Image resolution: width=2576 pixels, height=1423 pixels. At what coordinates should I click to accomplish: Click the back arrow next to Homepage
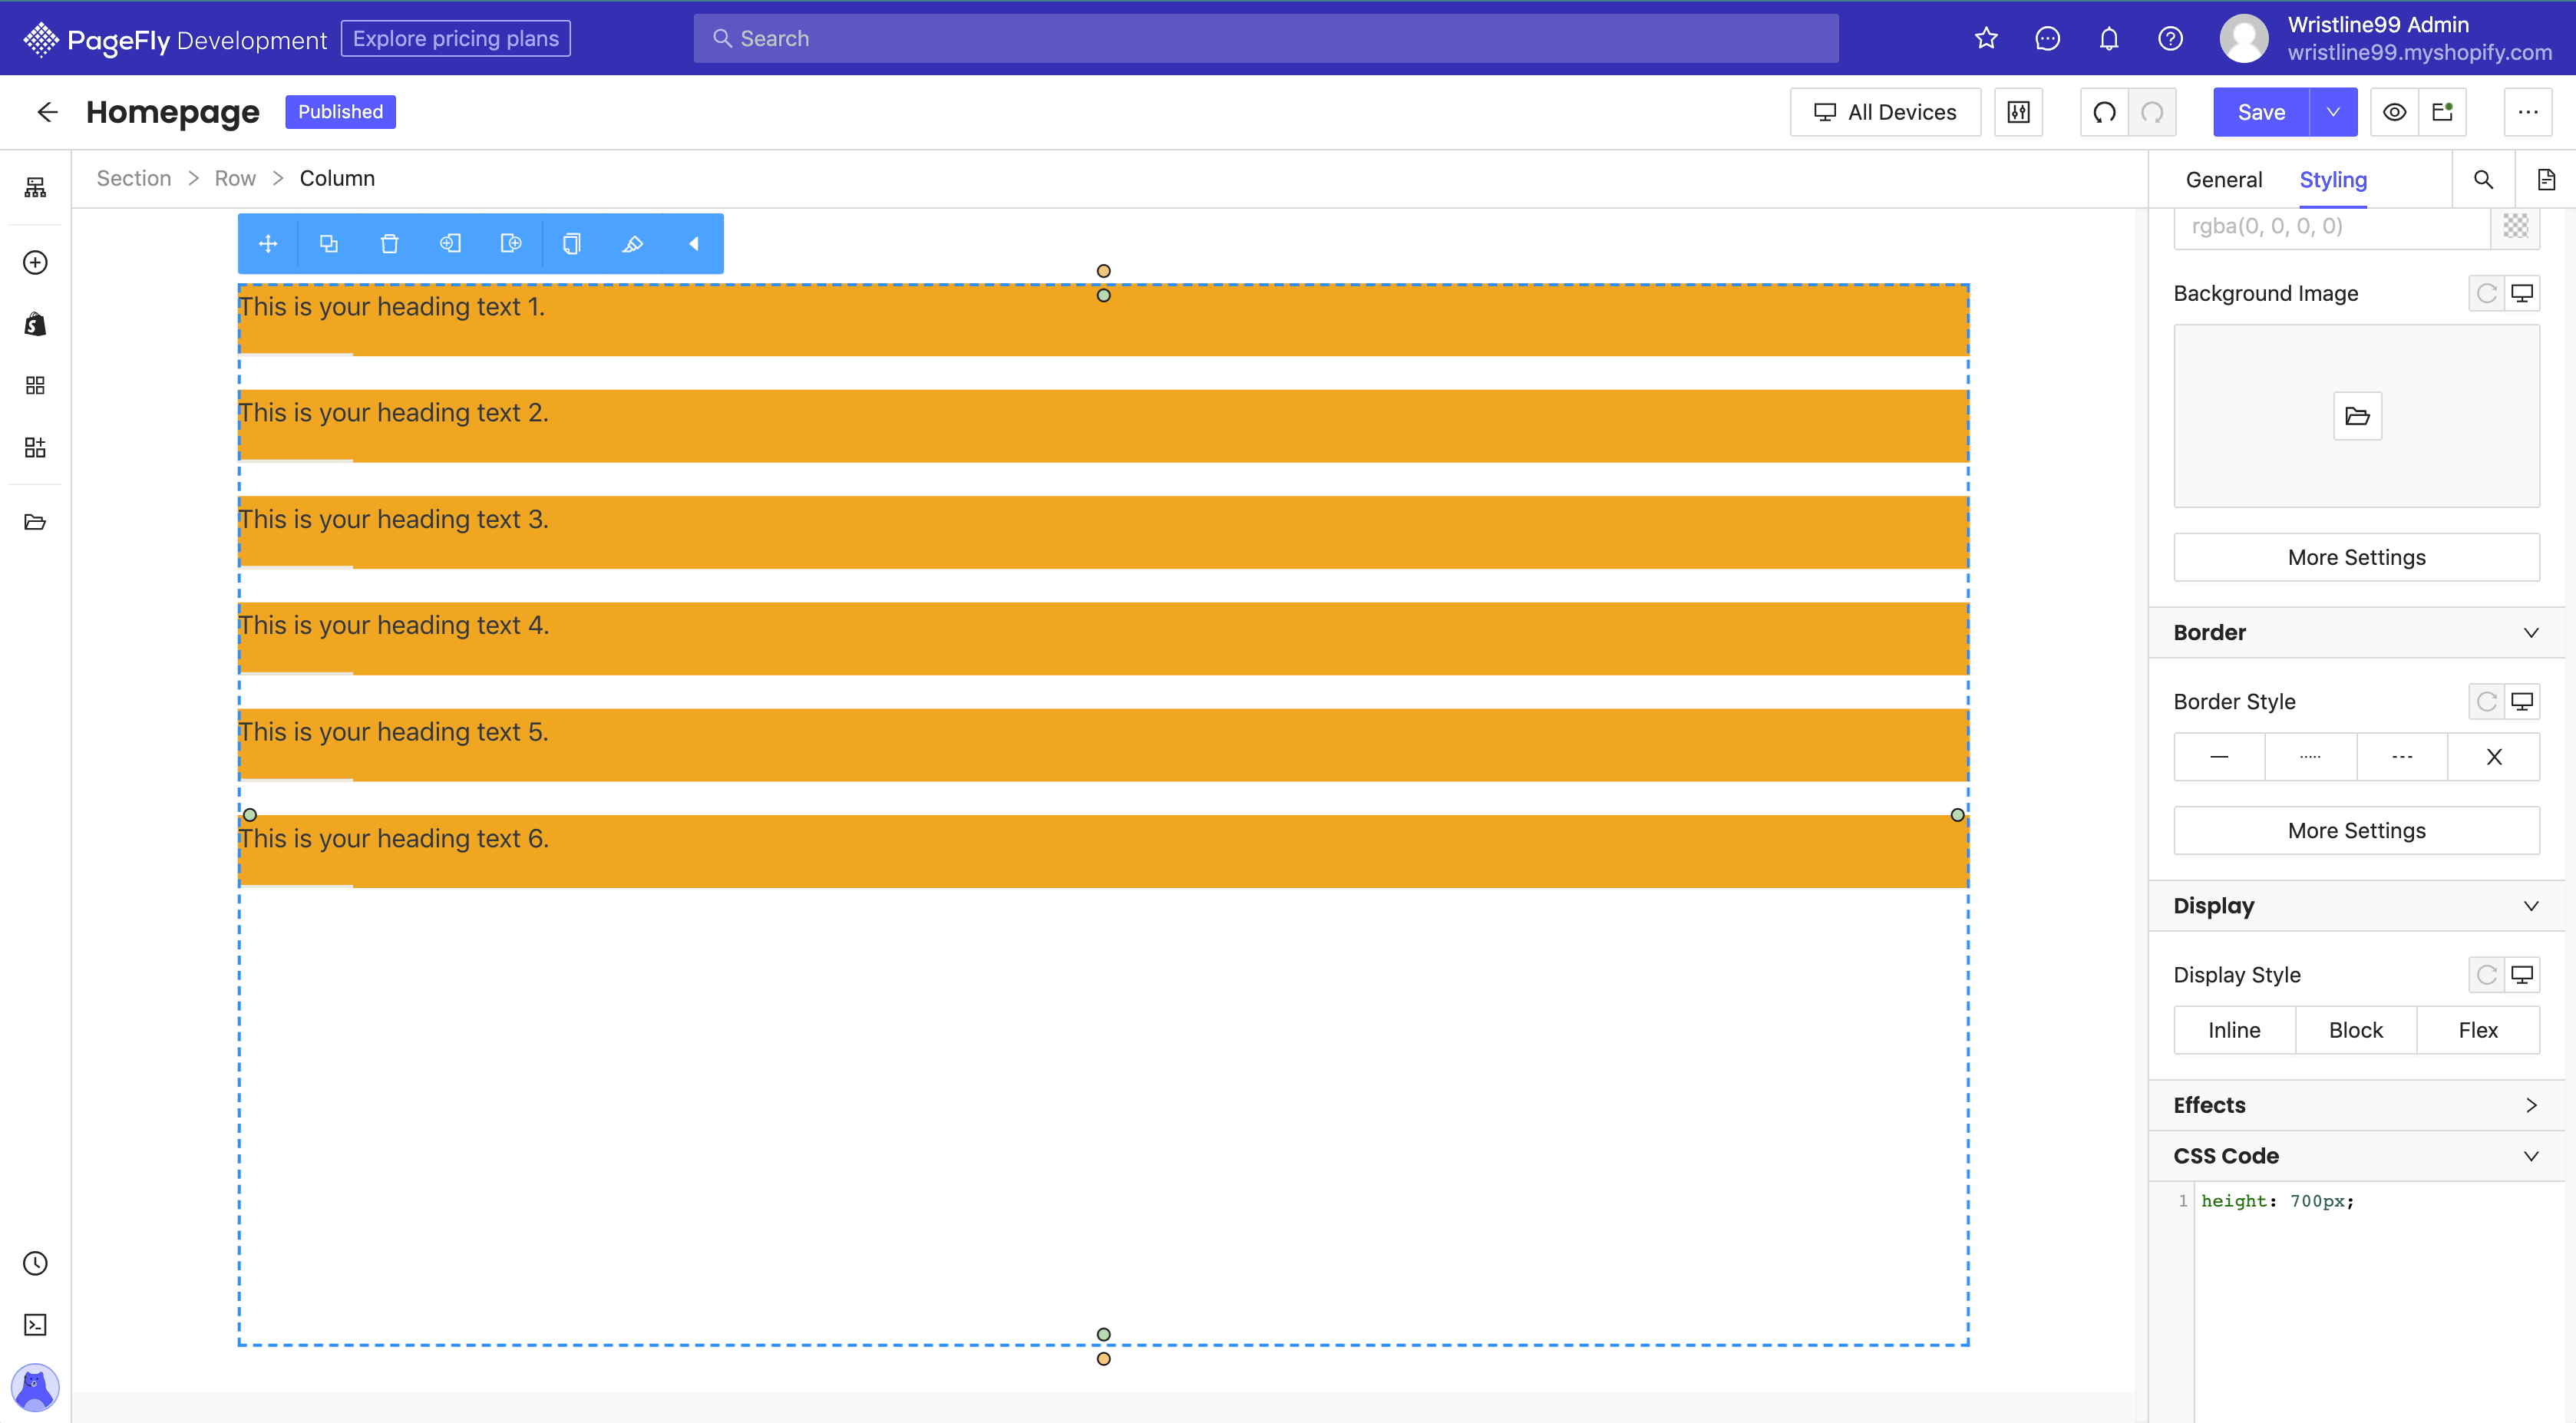47,112
